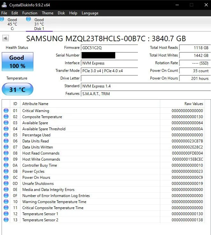Click the status orb for Power On Hours row
This screenshot has width=211, height=235.
click(6, 177)
